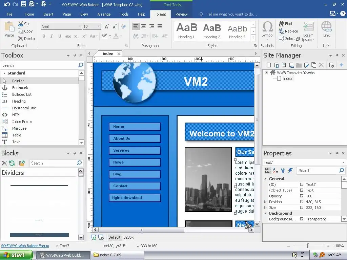Expand the Position property row
The image size is (347, 260).
tap(265, 202)
